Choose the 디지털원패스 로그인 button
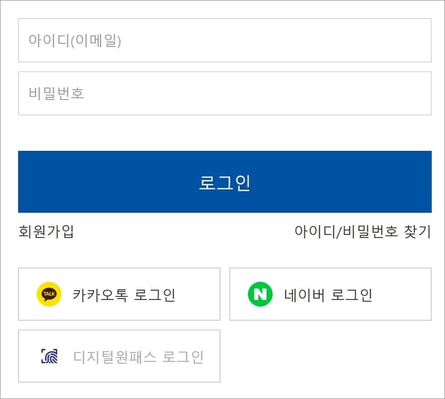This screenshot has width=445, height=399. click(120, 356)
